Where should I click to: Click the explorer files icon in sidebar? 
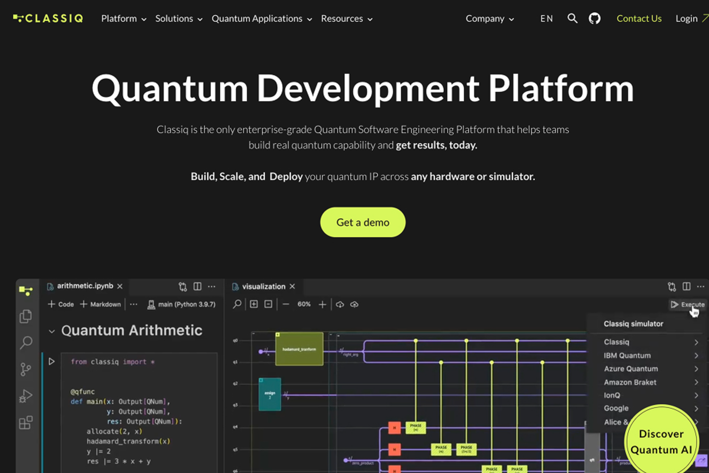(x=26, y=316)
